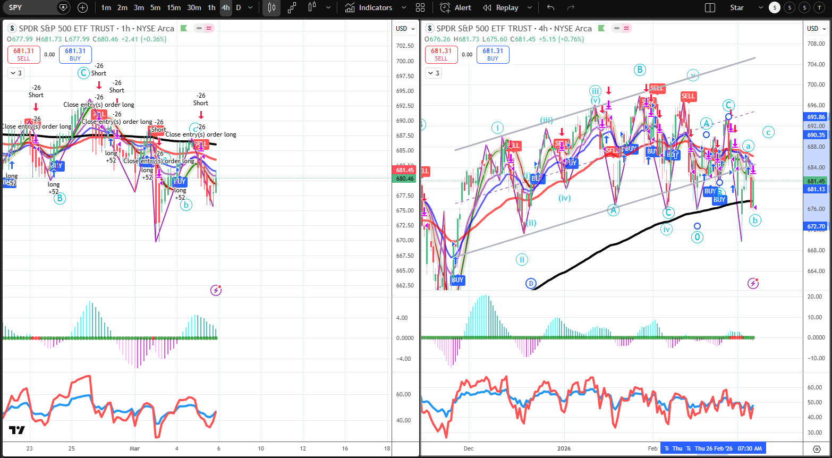
Task: Click the green flag icon on 4h chart title
Action: (601, 28)
